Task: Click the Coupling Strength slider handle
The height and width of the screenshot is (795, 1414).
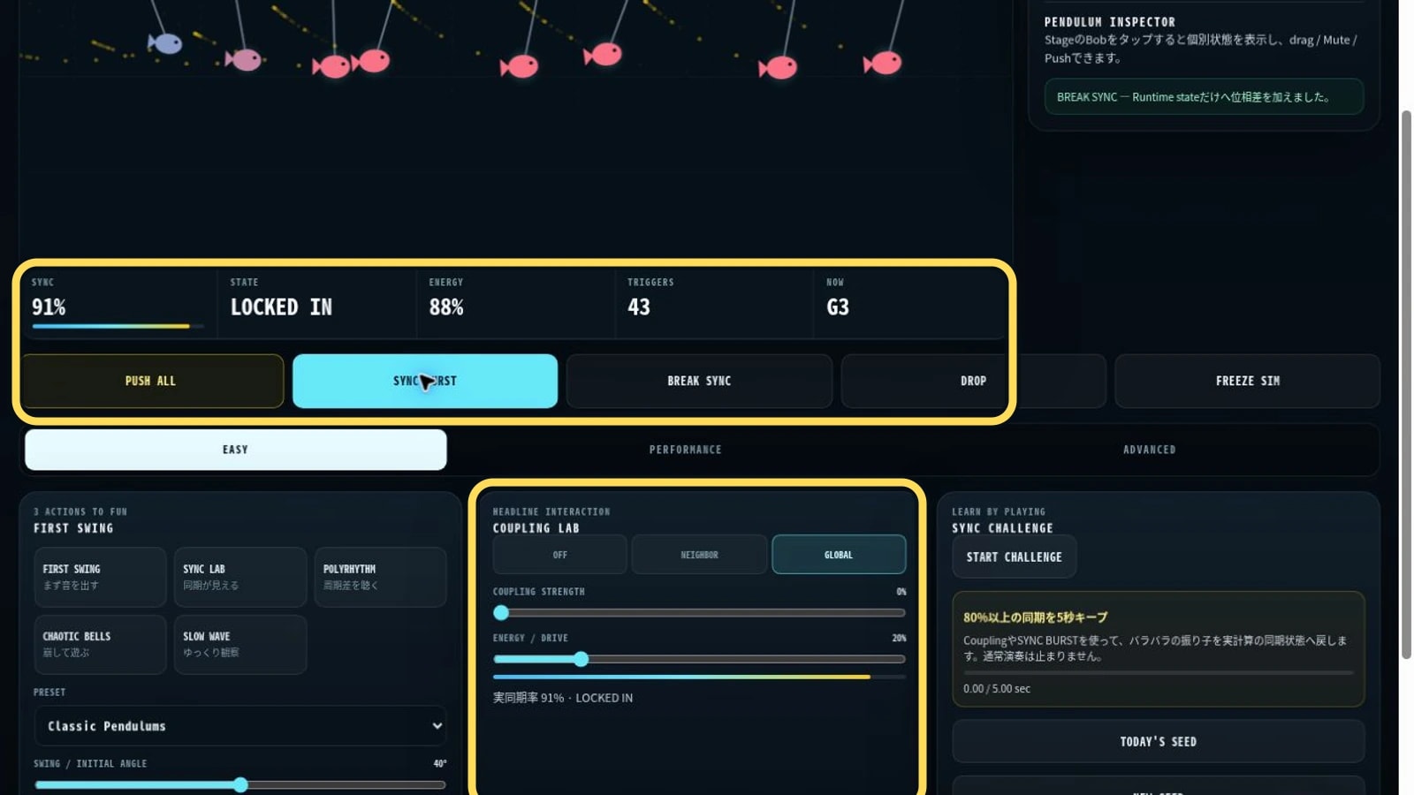Action: coord(501,612)
